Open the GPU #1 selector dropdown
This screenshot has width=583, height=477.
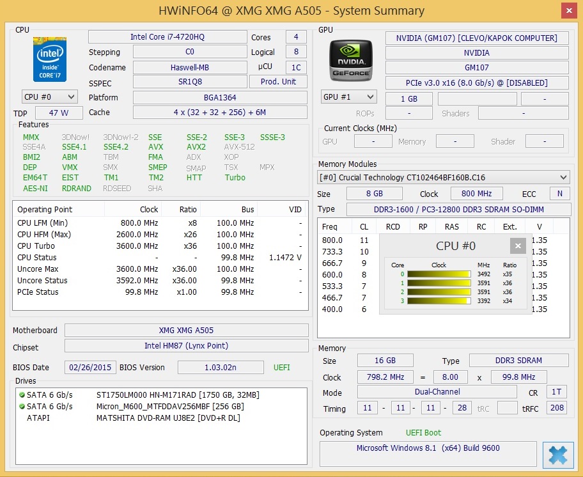[x=348, y=97]
